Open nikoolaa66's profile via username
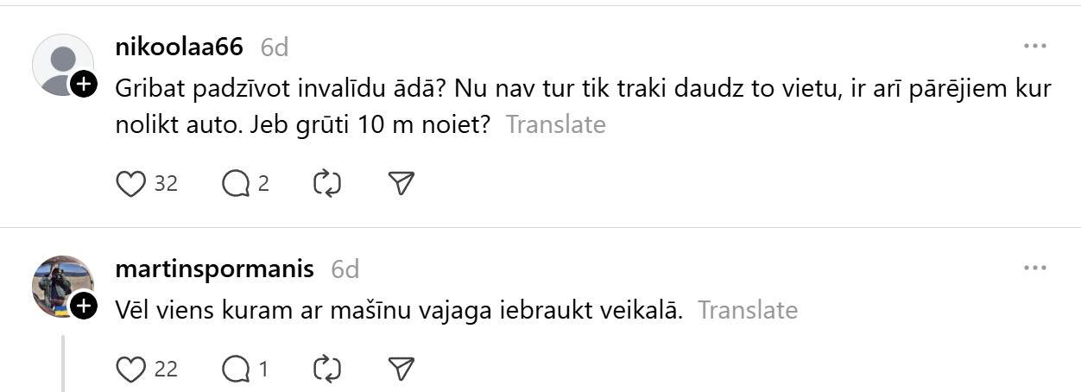Viewport: 1081px width, 392px height. [x=179, y=47]
